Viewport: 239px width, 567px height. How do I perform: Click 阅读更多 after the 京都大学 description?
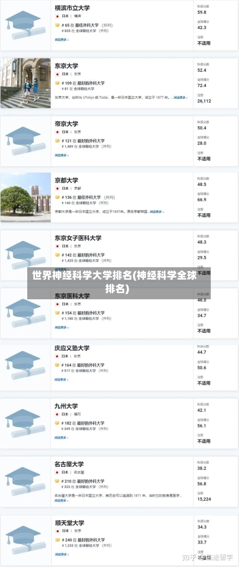[157, 211]
